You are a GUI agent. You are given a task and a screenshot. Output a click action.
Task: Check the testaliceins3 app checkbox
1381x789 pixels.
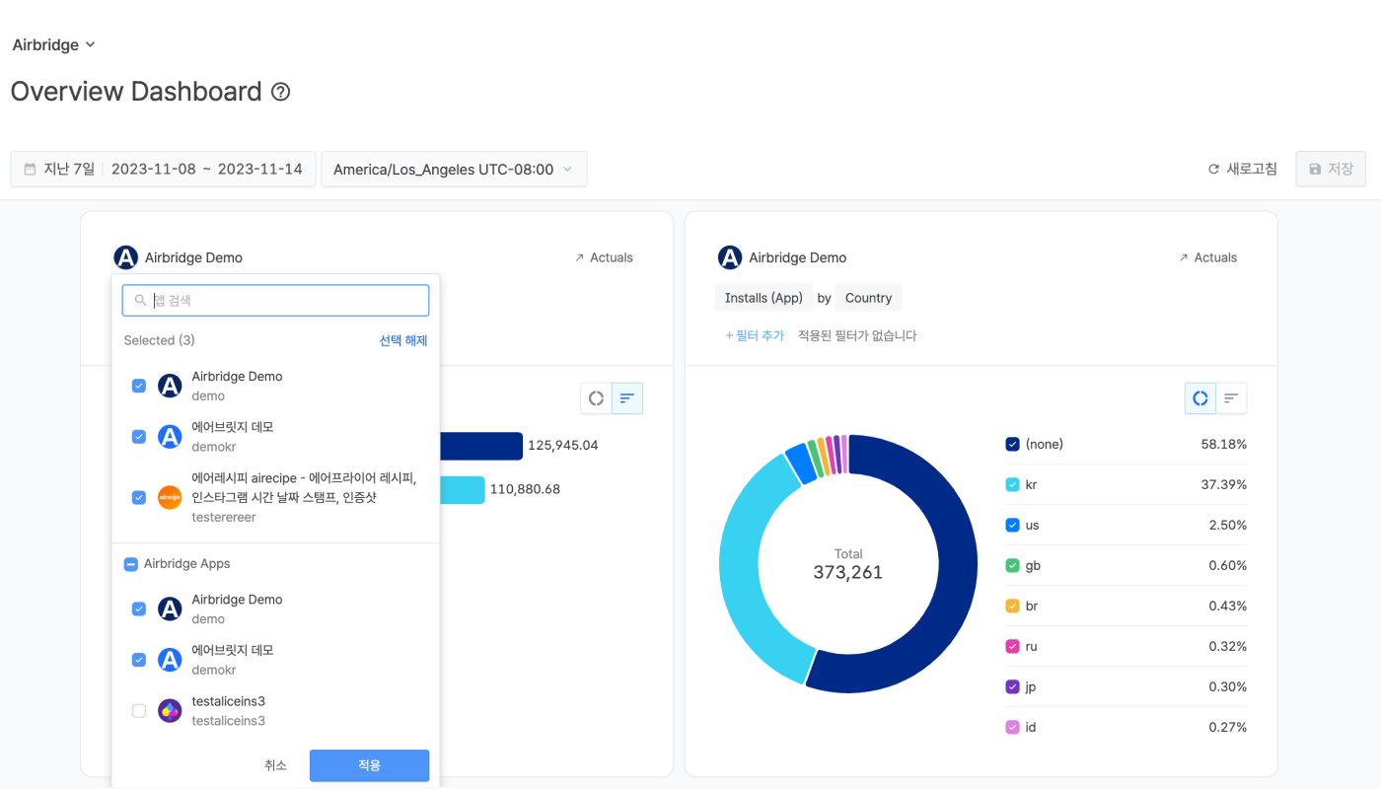(139, 710)
